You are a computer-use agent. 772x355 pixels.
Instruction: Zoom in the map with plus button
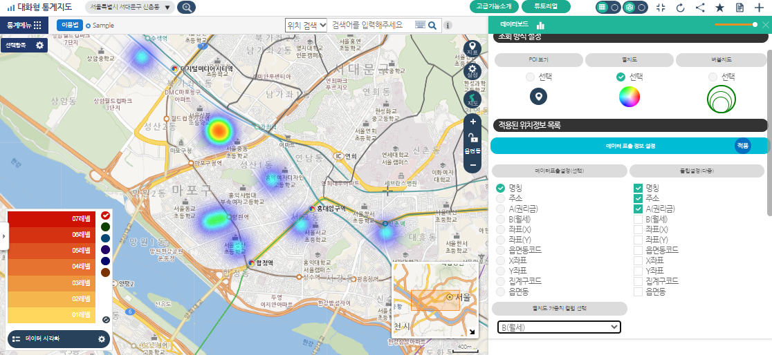coord(472,122)
